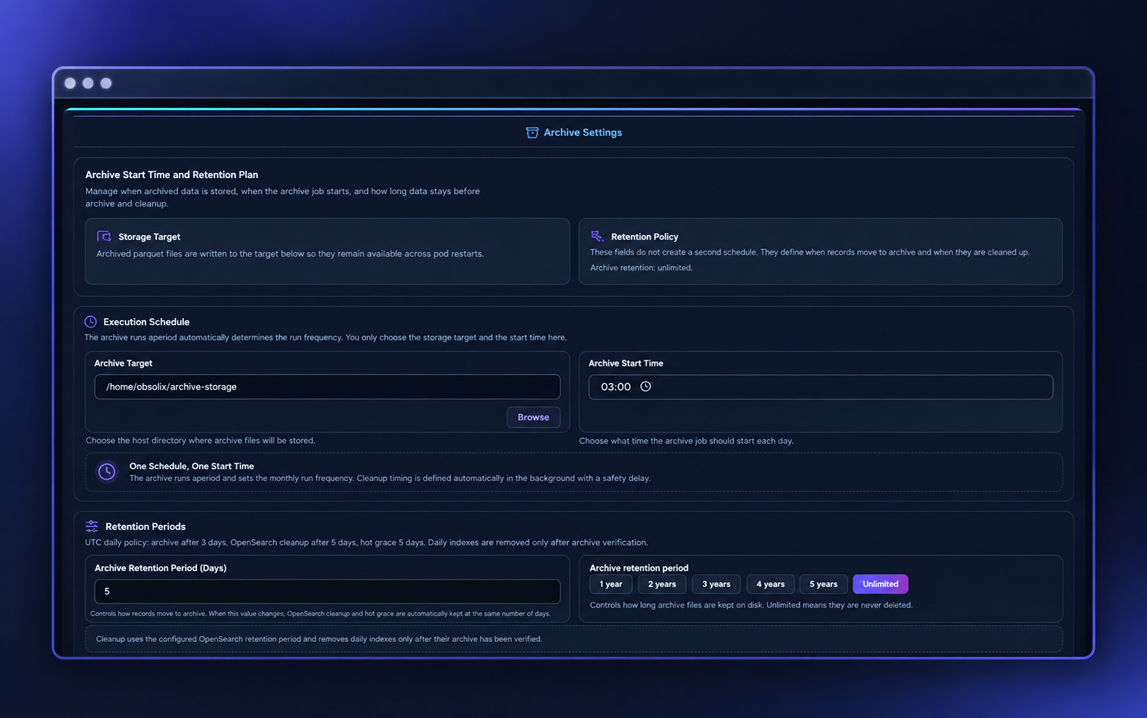Click the Storage Target folder icon

[x=104, y=237]
